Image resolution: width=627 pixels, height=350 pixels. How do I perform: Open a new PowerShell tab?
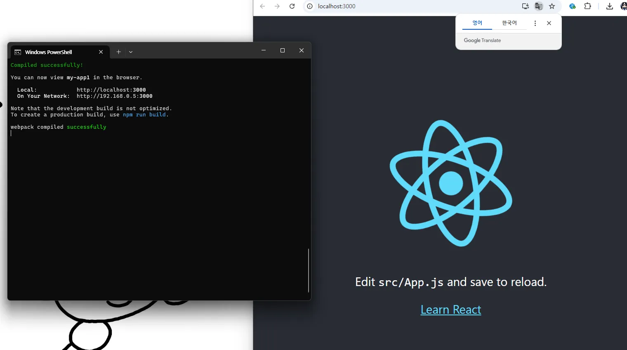coord(118,52)
